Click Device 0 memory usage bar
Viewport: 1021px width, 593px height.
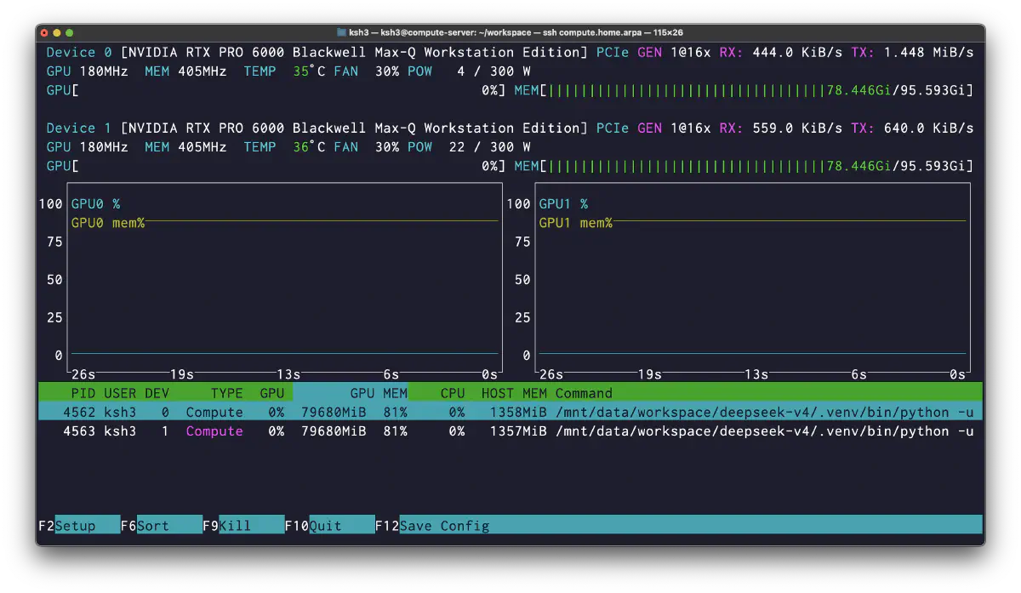[x=744, y=90]
